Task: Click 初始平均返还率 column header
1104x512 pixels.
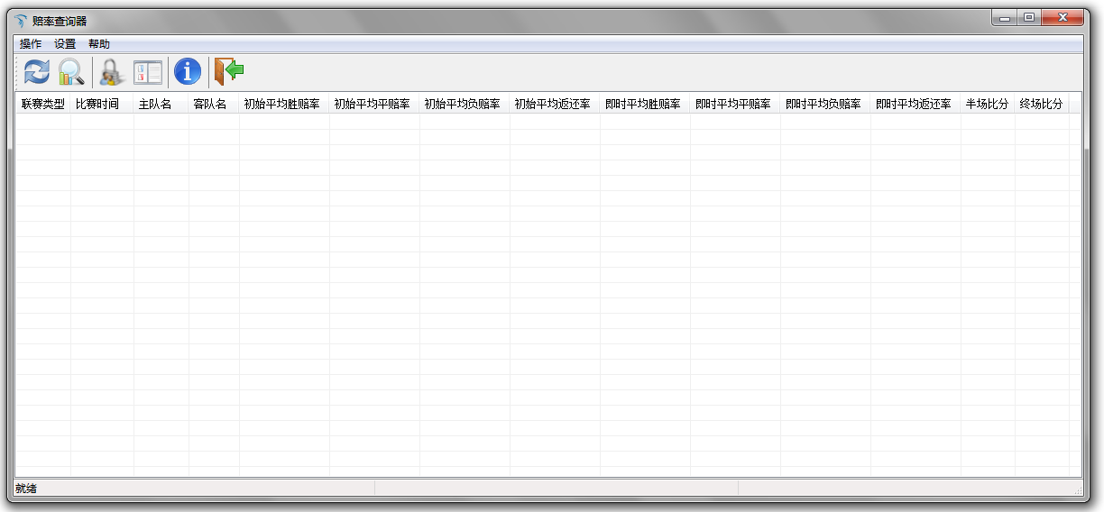Action: click(555, 104)
